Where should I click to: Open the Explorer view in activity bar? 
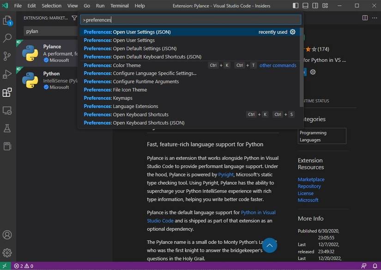(x=7, y=21)
